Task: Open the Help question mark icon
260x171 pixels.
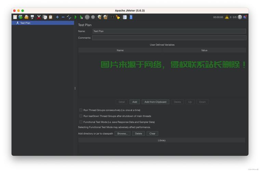Action: (x=131, y=17)
